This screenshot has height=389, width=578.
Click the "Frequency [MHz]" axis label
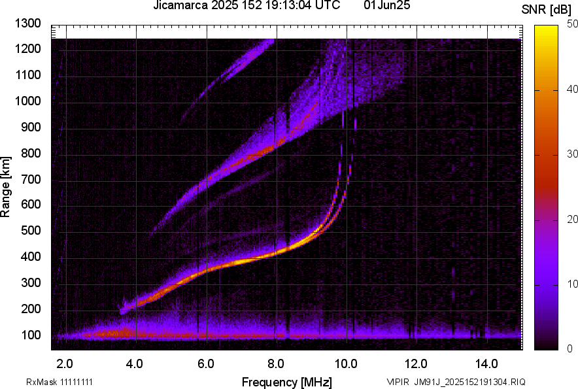tap(287, 382)
